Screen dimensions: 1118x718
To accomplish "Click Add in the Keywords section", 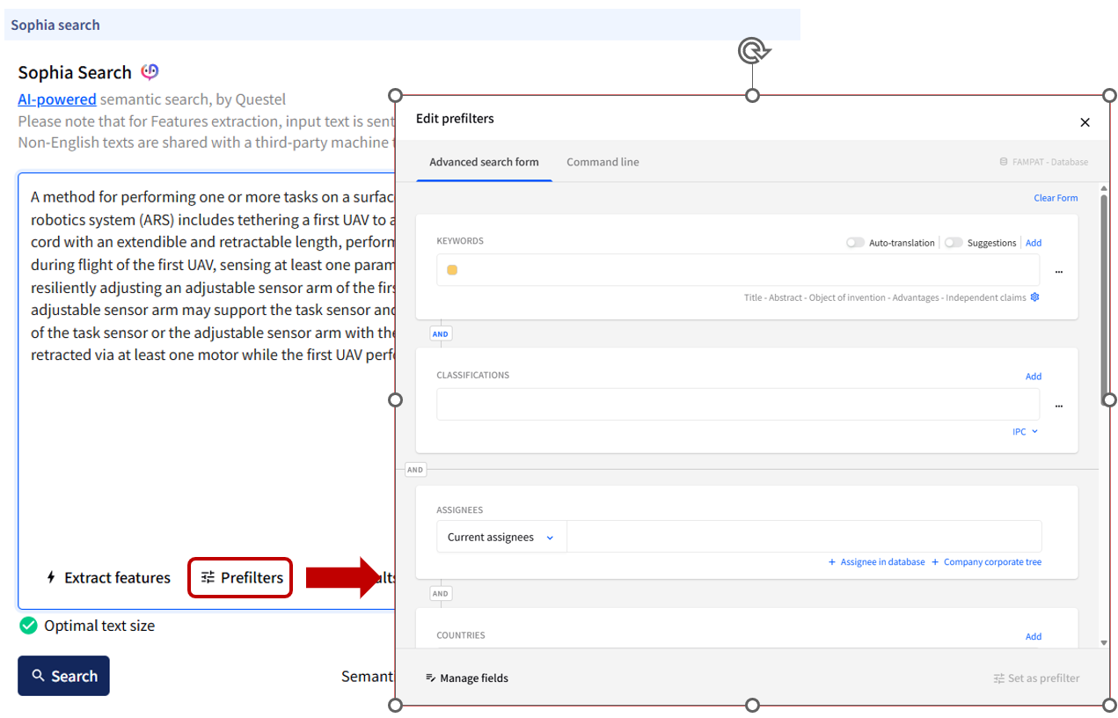I will [x=1034, y=243].
